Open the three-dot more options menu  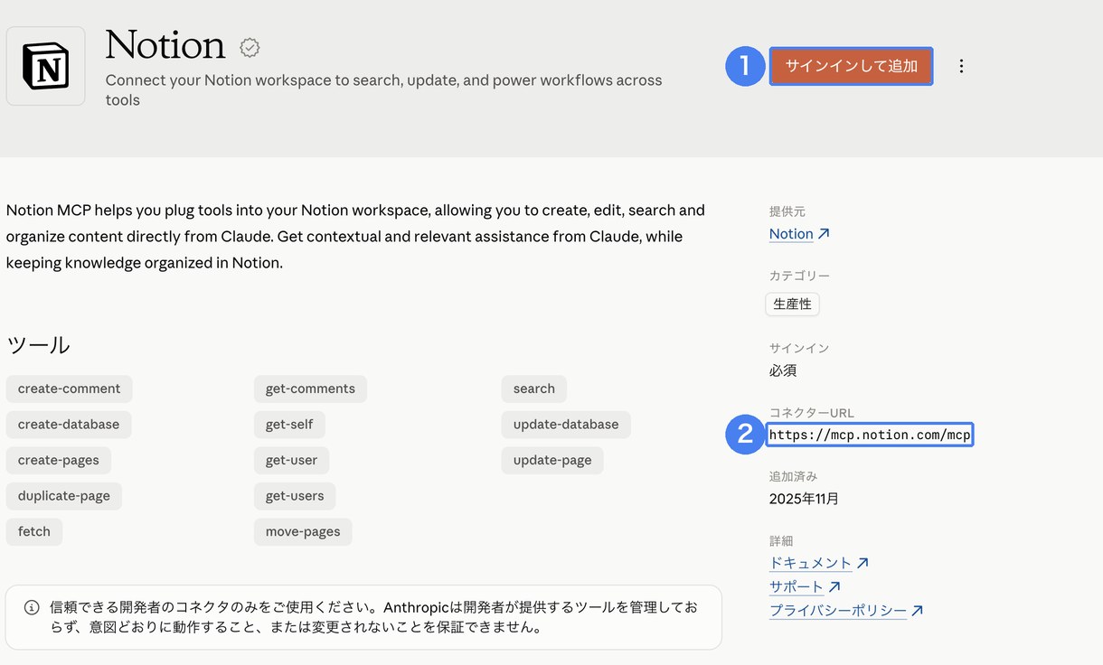[x=961, y=66]
